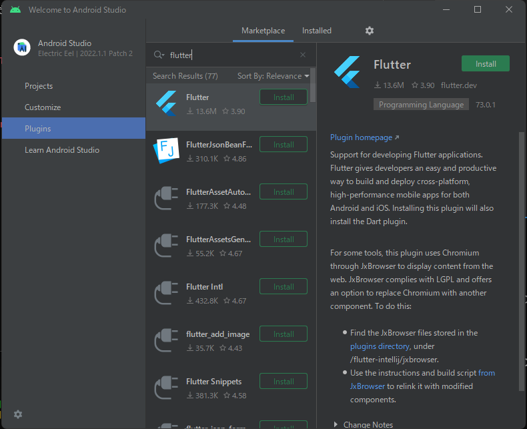527x429 pixels.
Task: Click the FlutterAssetAuto plug icon
Action: [166, 198]
